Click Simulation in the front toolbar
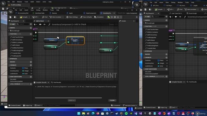This screenshot has height=116, width=207. tap(99, 17)
